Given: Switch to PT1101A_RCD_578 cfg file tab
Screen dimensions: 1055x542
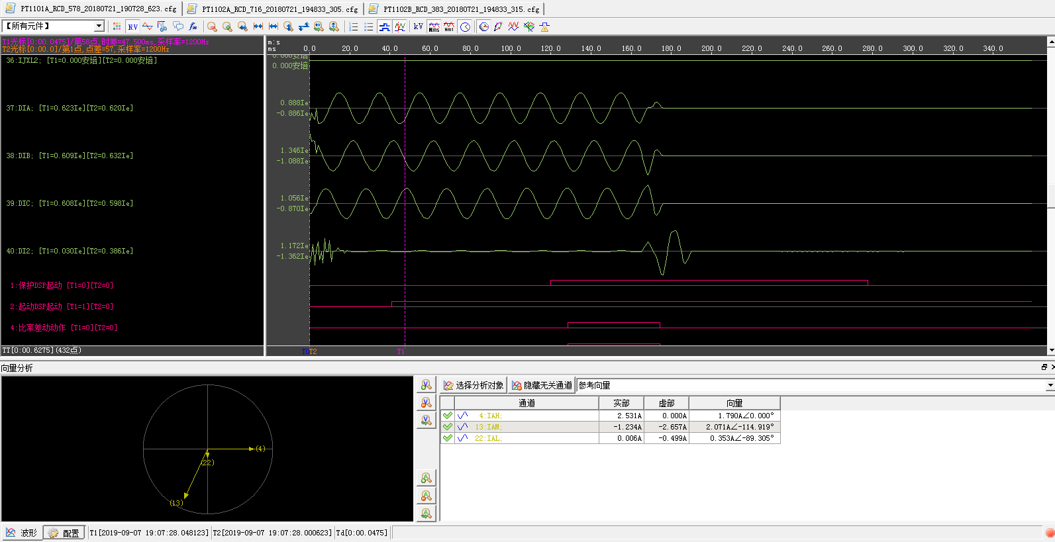Looking at the screenshot, I should click(x=93, y=9).
